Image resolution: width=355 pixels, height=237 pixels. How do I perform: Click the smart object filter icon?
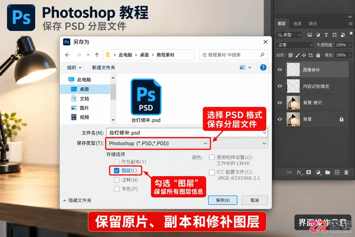pyautogui.click(x=343, y=35)
